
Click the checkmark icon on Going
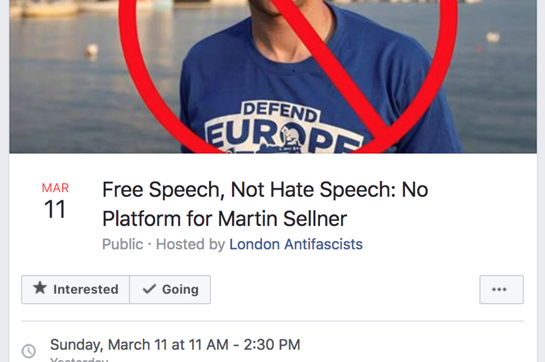point(150,289)
